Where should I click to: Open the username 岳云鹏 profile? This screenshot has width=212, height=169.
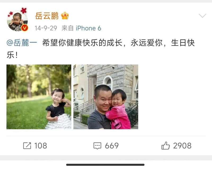click(47, 16)
